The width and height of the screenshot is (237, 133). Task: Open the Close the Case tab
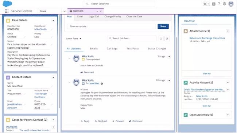point(134,17)
